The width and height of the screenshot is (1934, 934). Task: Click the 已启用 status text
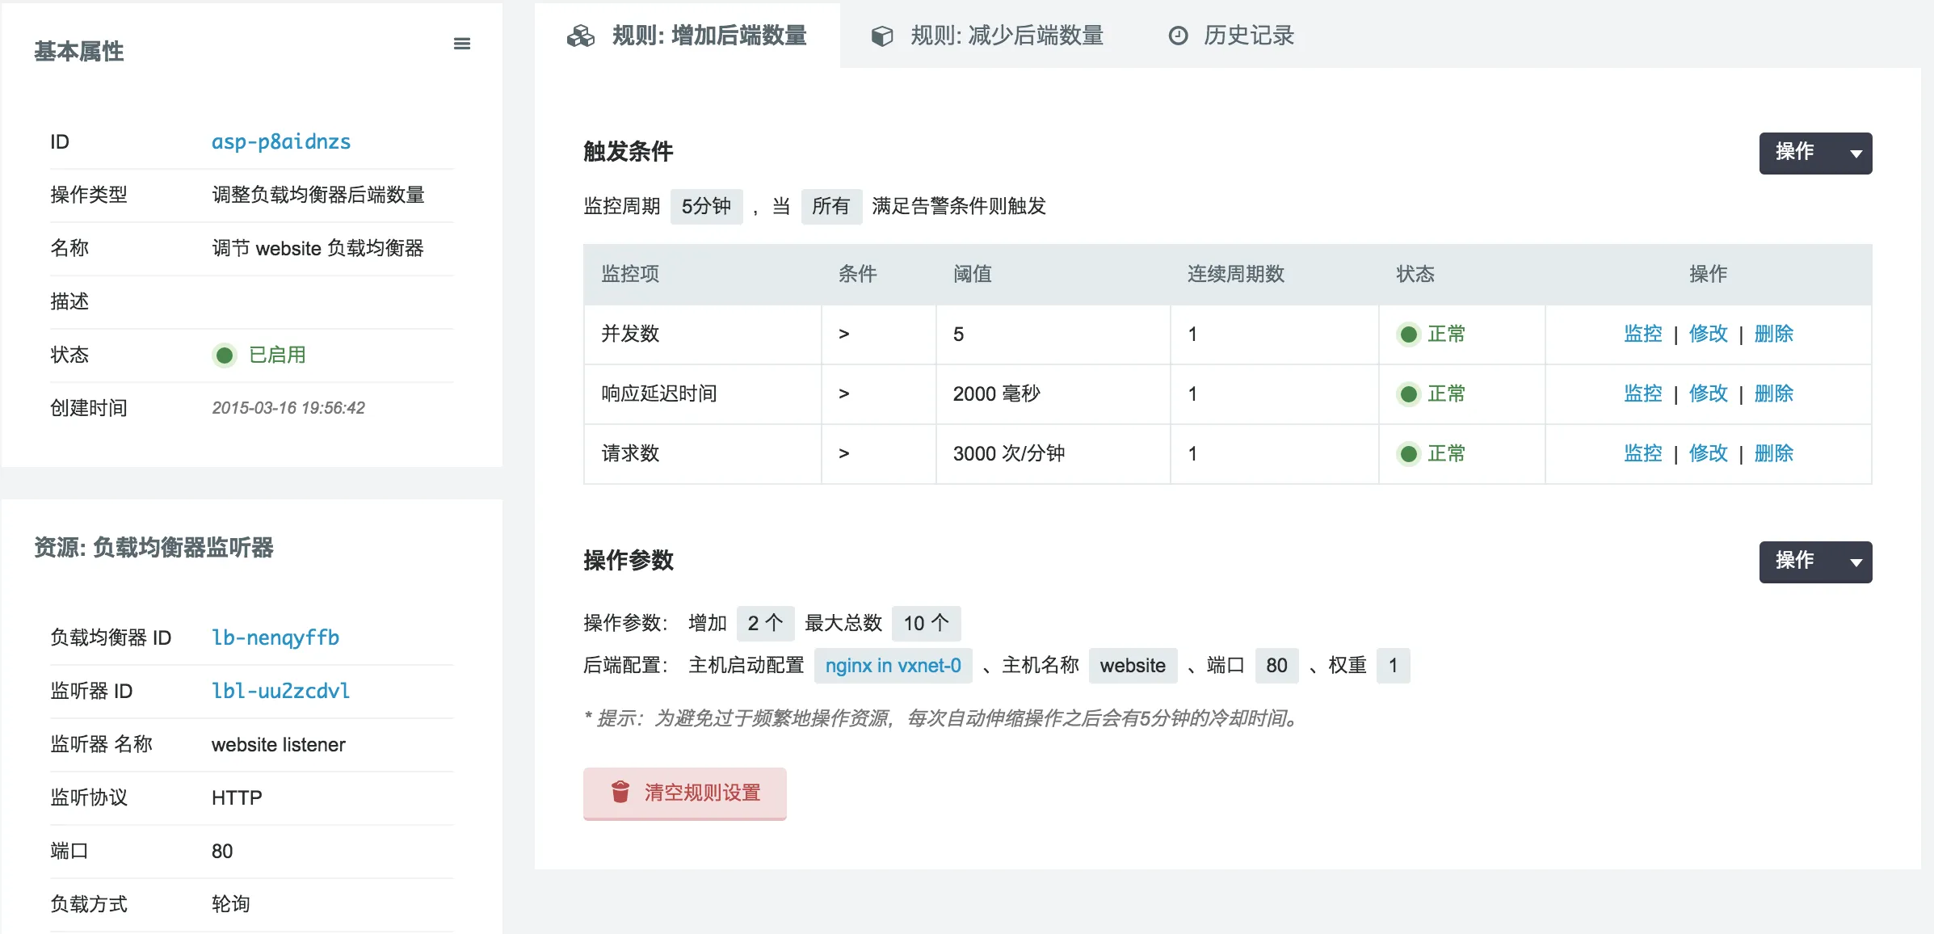(277, 355)
